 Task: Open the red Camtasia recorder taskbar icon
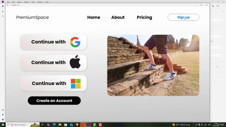pyautogui.click(x=100, y=125)
